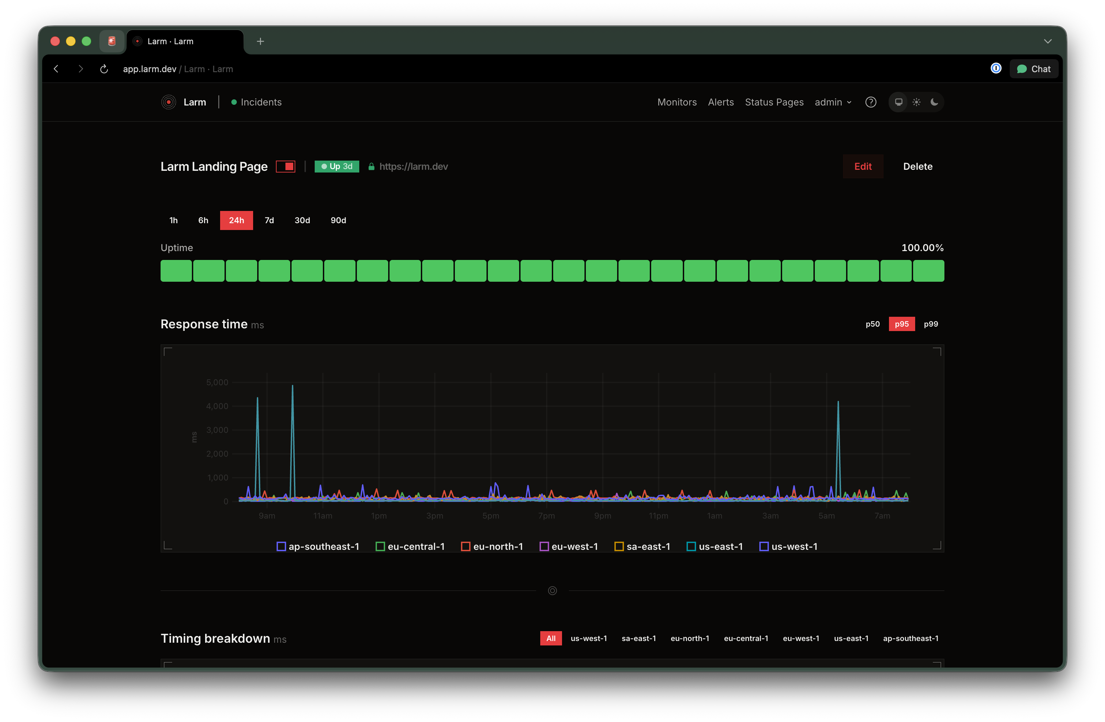Expand the browser tab list chevron
1105x722 pixels.
pos(1048,41)
